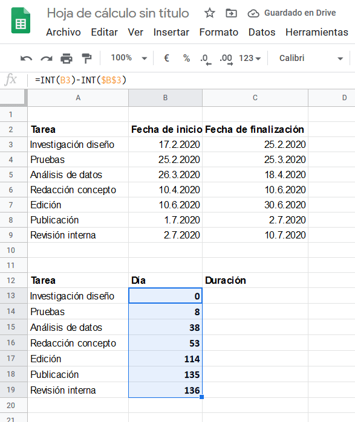
Task: Select cell with date 10.7.2020
Action: (x=255, y=235)
